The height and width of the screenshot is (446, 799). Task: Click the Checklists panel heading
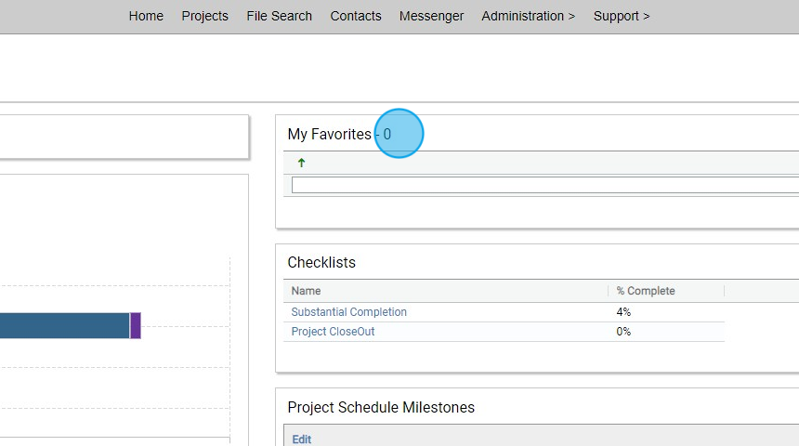[321, 263]
